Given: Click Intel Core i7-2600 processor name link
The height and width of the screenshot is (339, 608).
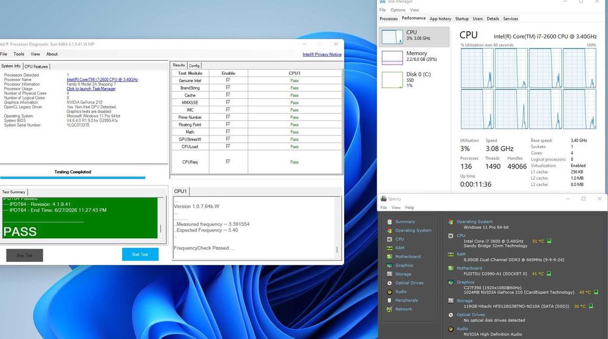Looking at the screenshot, I should [x=102, y=80].
